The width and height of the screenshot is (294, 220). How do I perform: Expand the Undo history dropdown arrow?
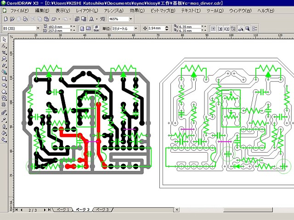click(59, 19)
